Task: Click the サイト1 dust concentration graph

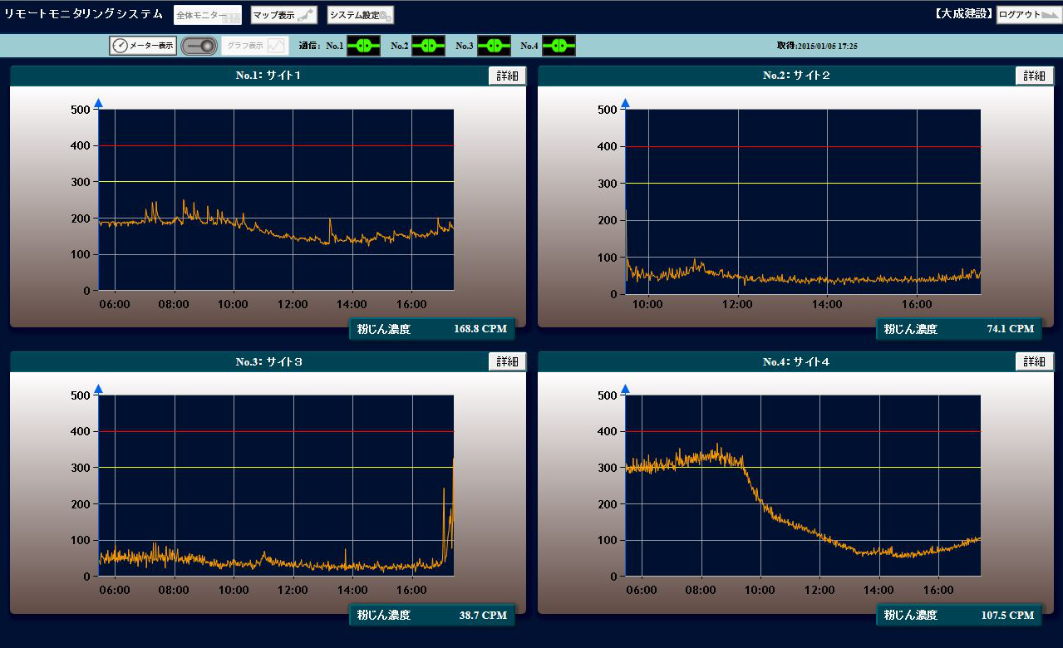Action: [276, 200]
